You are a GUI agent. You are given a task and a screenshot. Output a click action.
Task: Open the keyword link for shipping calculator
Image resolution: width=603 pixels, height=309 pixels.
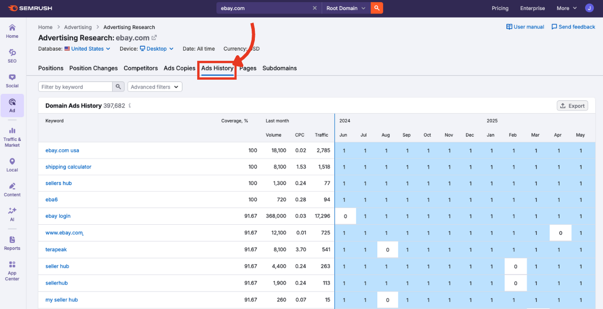(68, 166)
